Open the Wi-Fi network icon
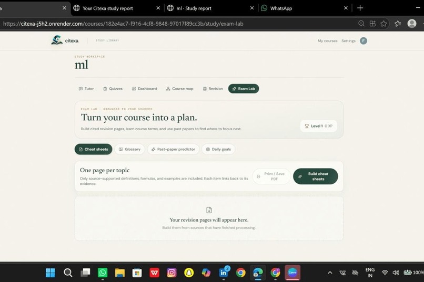The width and height of the screenshot is (424, 282). tap(385, 273)
